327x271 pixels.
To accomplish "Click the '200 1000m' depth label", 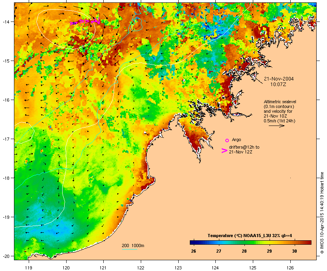I will pyautogui.click(x=133, y=245).
